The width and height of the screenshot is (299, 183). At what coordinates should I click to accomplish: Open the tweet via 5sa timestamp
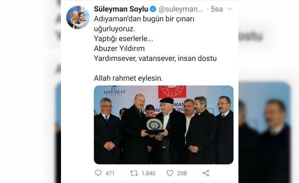[x=217, y=9]
